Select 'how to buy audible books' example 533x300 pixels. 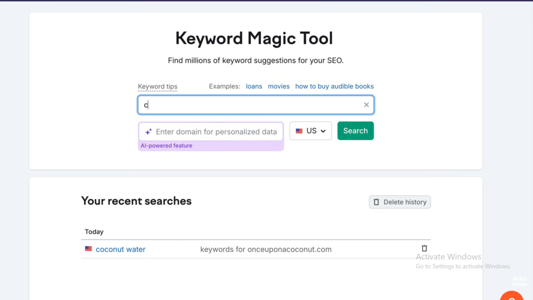pos(334,86)
